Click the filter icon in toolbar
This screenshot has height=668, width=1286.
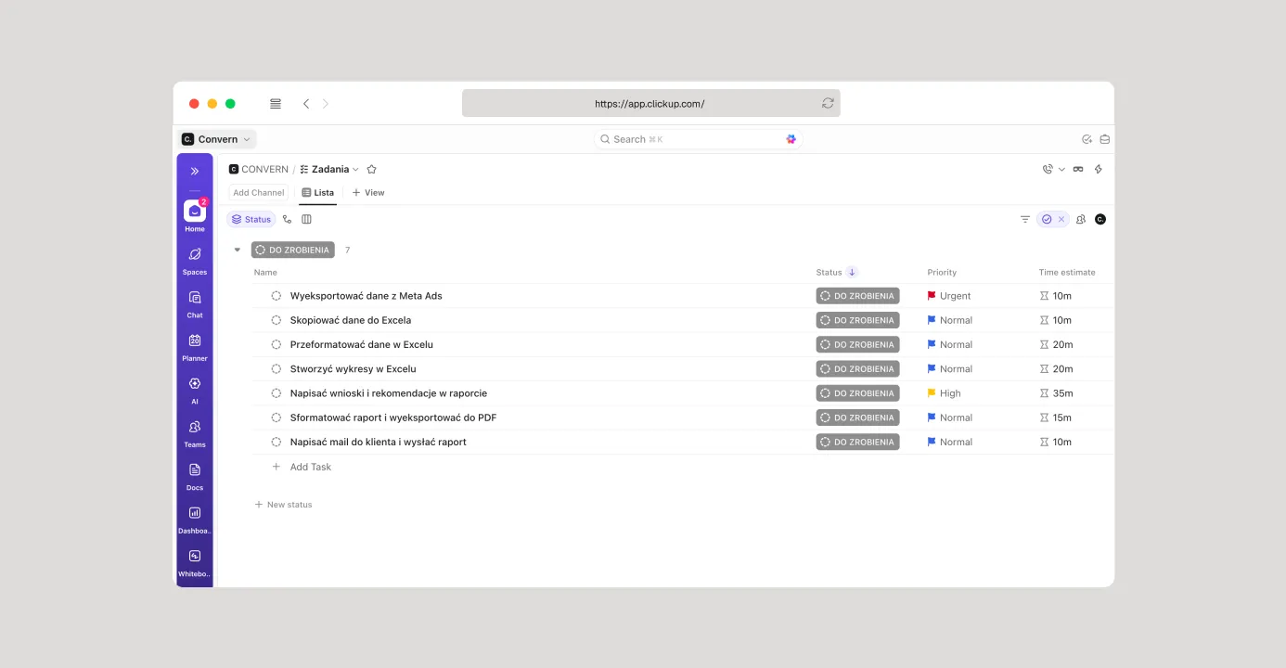1025,220
